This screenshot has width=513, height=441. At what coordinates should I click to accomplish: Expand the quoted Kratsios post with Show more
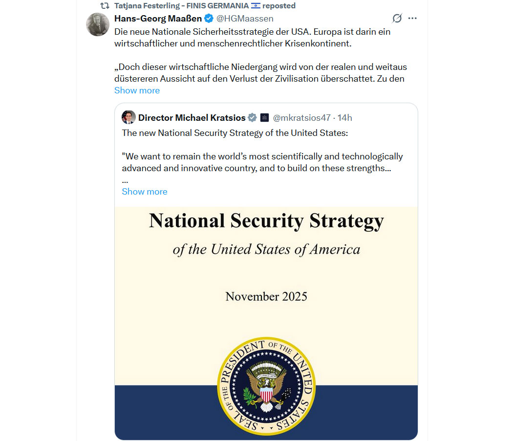click(144, 192)
